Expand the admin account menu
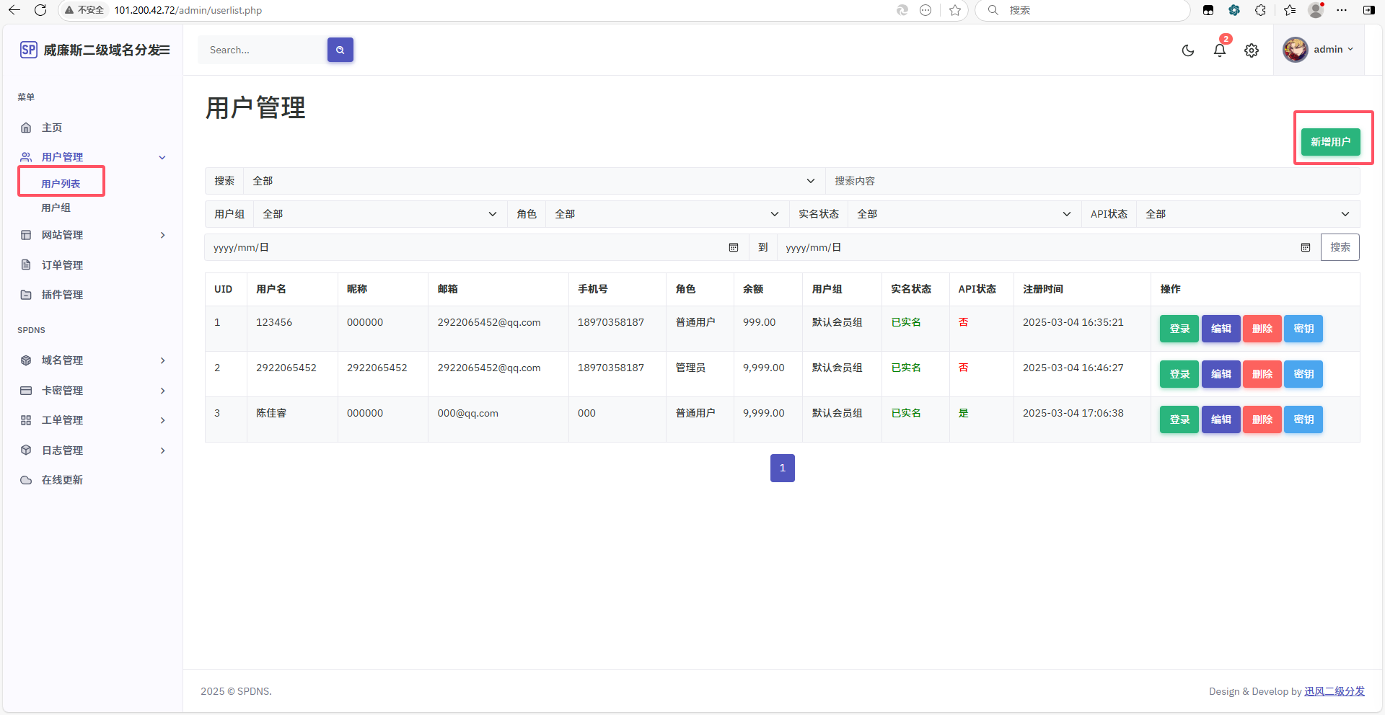The image size is (1385, 715). tap(1319, 50)
